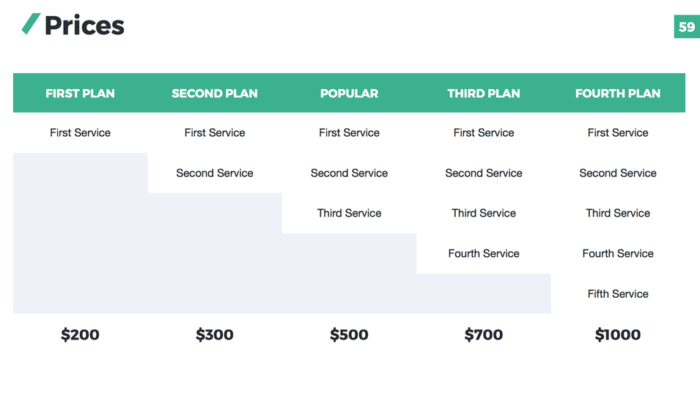Select the Fifth Service cell
The width and height of the screenshot is (700, 393).
coord(618,294)
